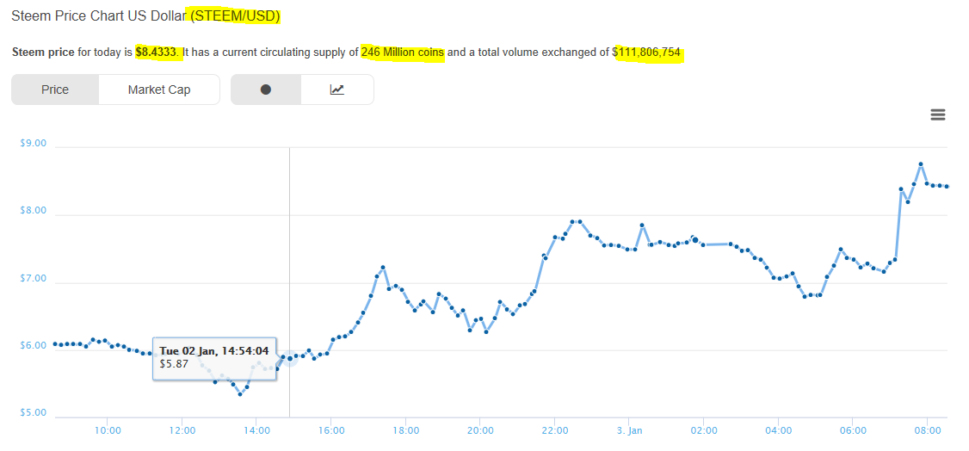Click the 18:00 x-axis time label
969x451 pixels.
click(x=405, y=430)
